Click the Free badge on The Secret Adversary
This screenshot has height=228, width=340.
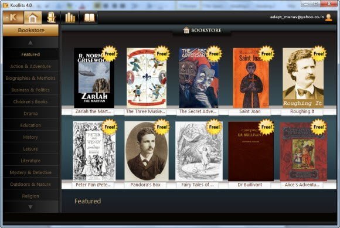tap(215, 54)
